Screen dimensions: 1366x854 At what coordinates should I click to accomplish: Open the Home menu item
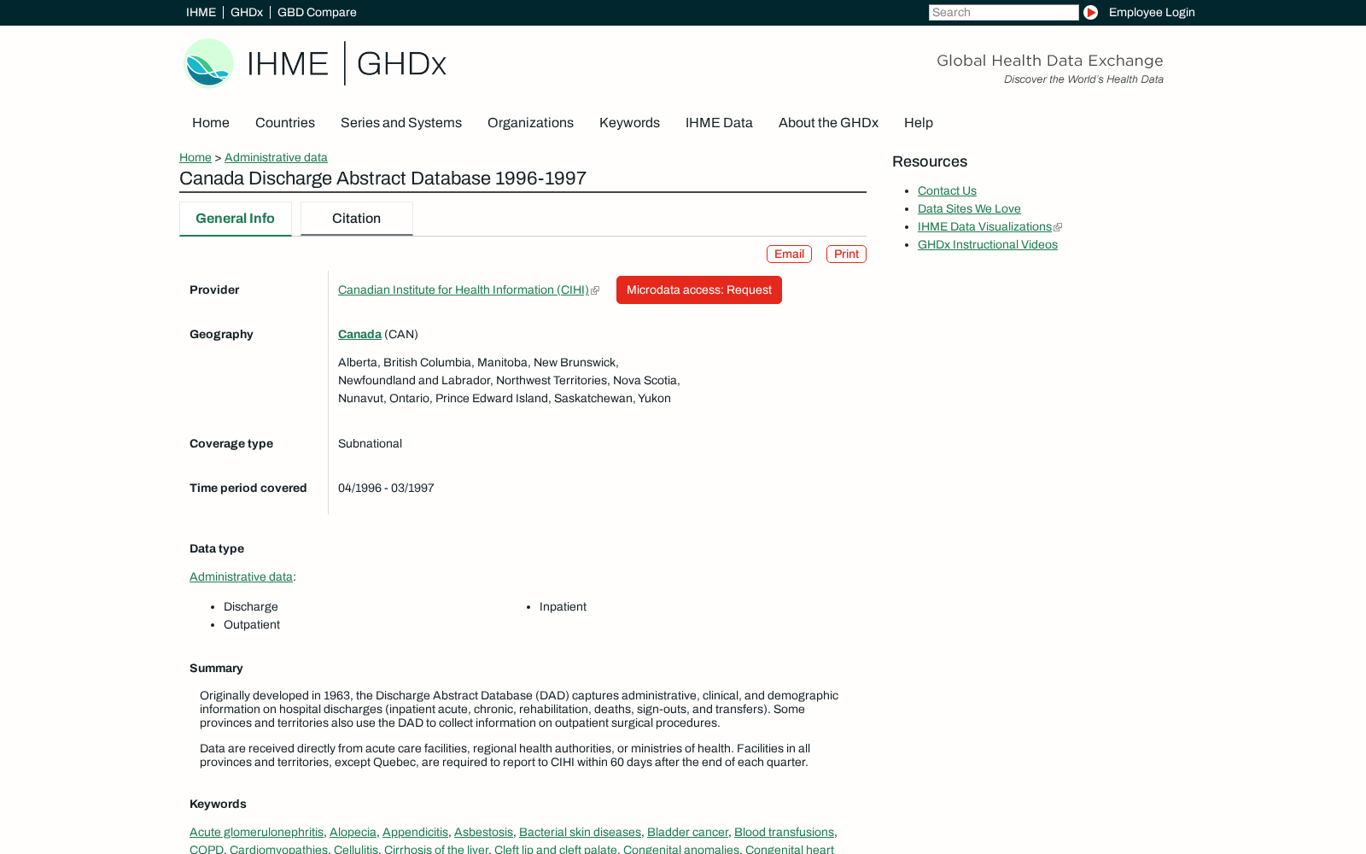211,123
